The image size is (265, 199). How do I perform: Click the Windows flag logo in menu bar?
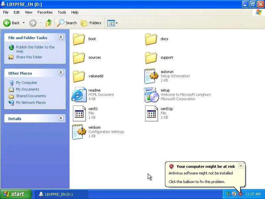(259, 12)
